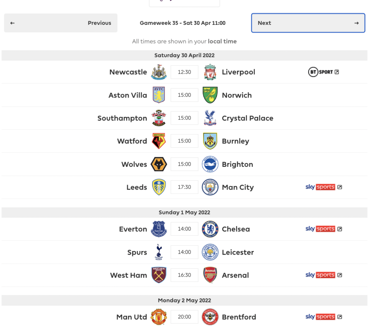This screenshot has width=369, height=328.
Task: Select the Wolves crest
Action: [x=159, y=164]
